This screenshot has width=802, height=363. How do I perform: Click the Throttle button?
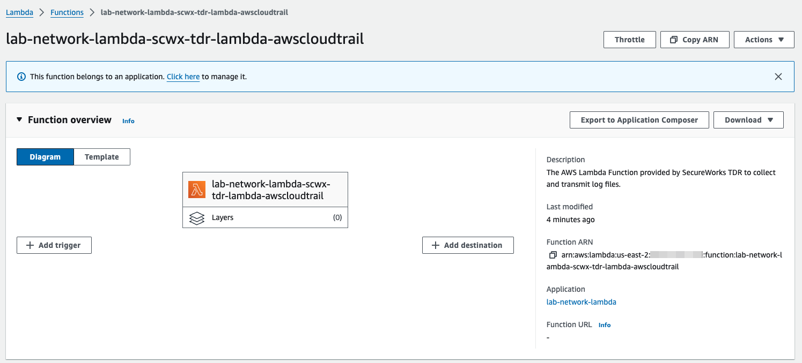tap(630, 40)
